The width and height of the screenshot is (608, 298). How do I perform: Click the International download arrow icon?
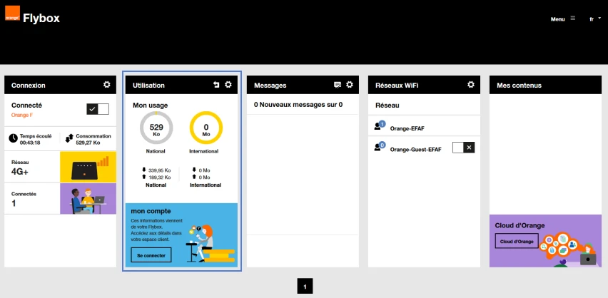(x=194, y=170)
